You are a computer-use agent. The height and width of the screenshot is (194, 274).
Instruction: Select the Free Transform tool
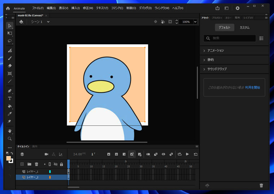click(10, 33)
